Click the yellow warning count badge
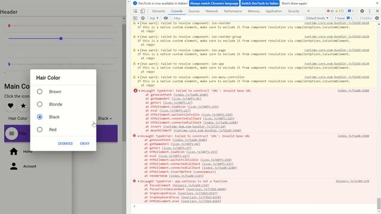 pos(340,11)
